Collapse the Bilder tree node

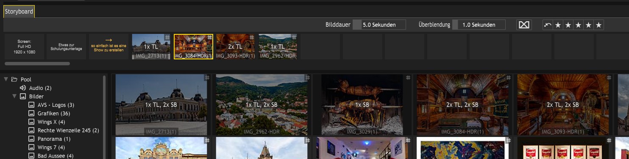point(14,96)
